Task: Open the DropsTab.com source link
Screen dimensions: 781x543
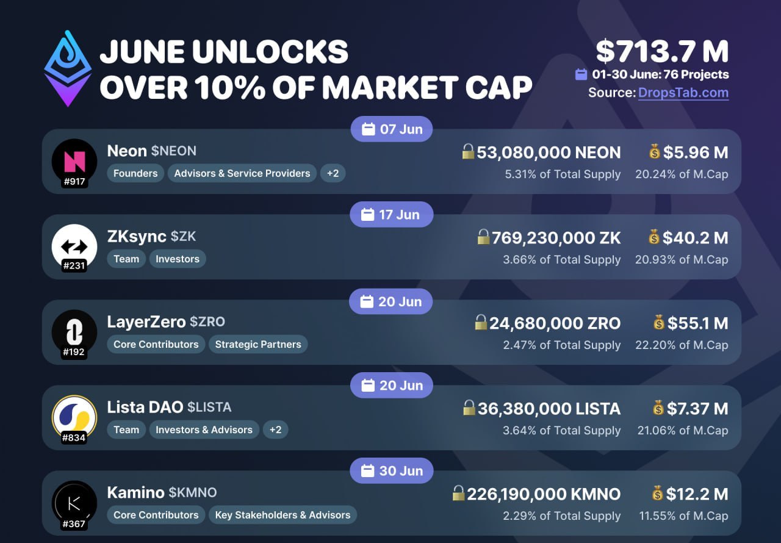Action: click(683, 93)
